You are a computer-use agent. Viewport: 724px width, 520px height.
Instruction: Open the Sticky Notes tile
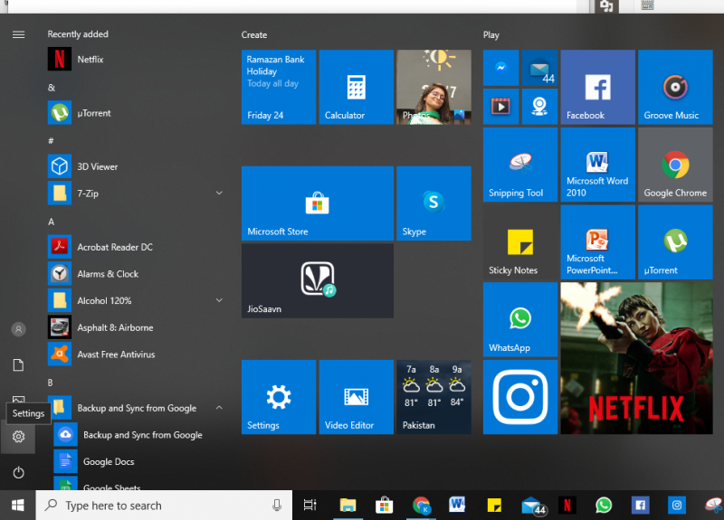tap(519, 241)
